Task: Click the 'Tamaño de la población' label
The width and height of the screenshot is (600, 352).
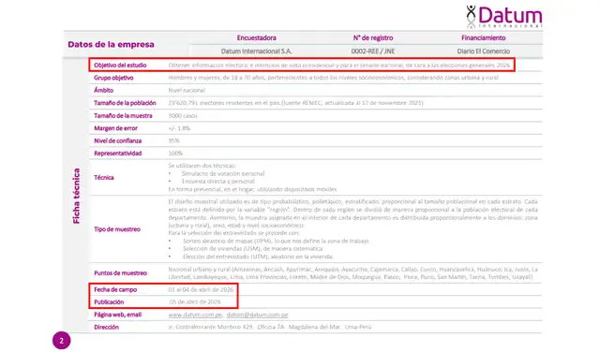Action: click(x=125, y=103)
